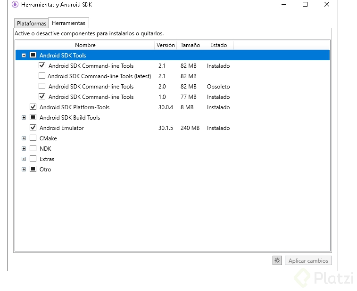This screenshot has width=357, height=291.
Task: Select the Herramientas tab
Action: [68, 23]
